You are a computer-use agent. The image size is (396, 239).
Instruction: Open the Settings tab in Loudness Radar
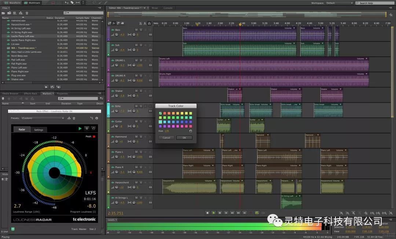(38, 130)
